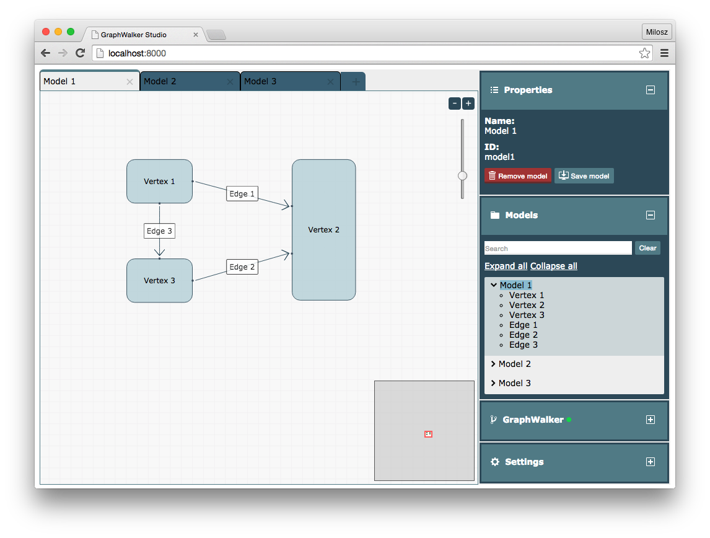Switch to the Model 3 tab
The image size is (710, 538).
pyautogui.click(x=261, y=81)
